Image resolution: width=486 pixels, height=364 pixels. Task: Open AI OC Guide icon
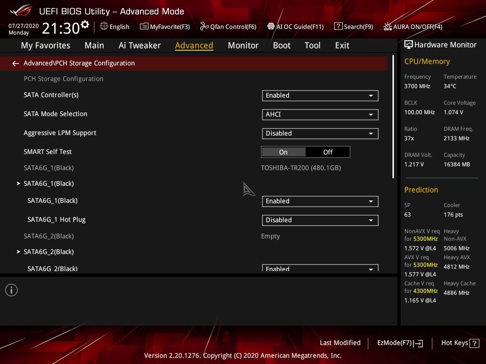pos(271,27)
